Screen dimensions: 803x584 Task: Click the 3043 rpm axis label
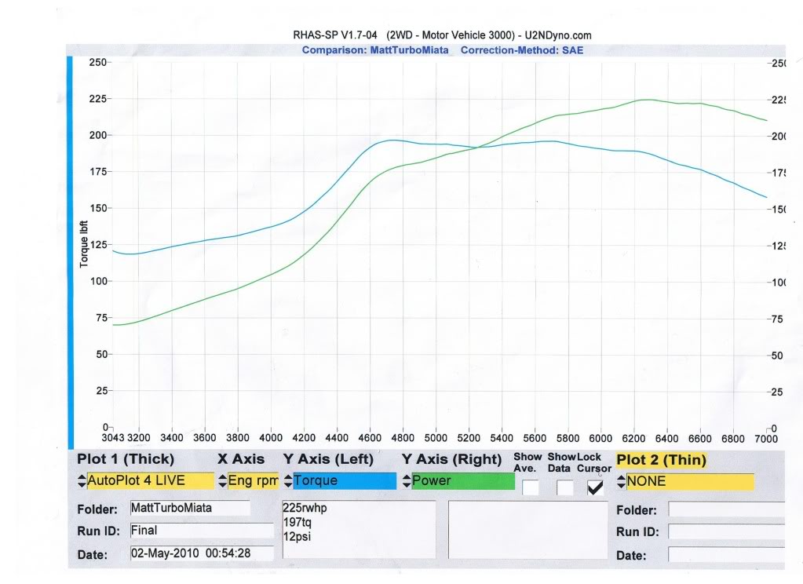113,438
